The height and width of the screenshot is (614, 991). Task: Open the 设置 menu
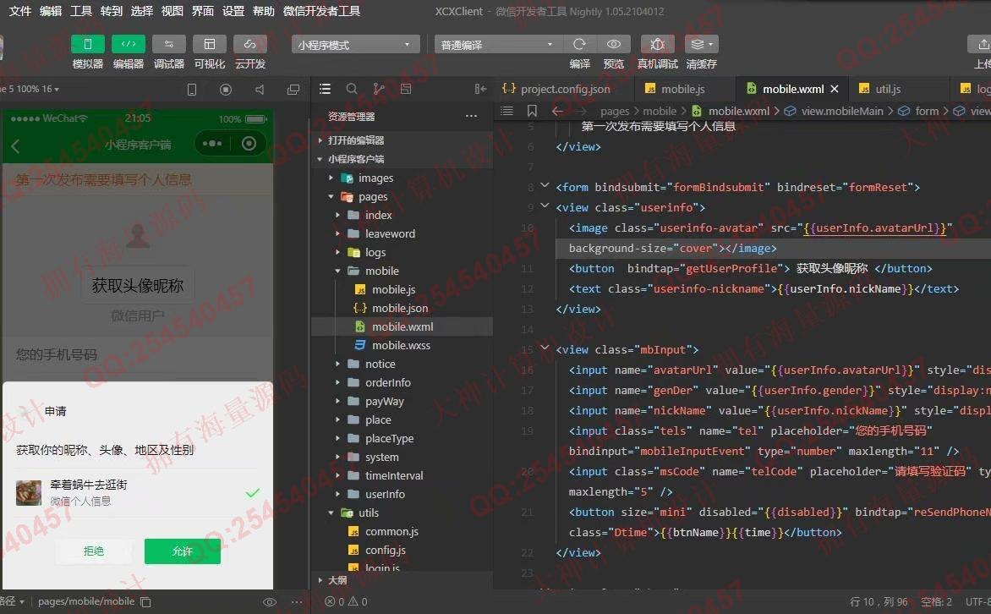click(233, 11)
